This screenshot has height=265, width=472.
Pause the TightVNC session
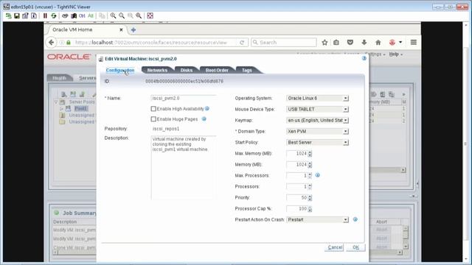pos(45,15)
